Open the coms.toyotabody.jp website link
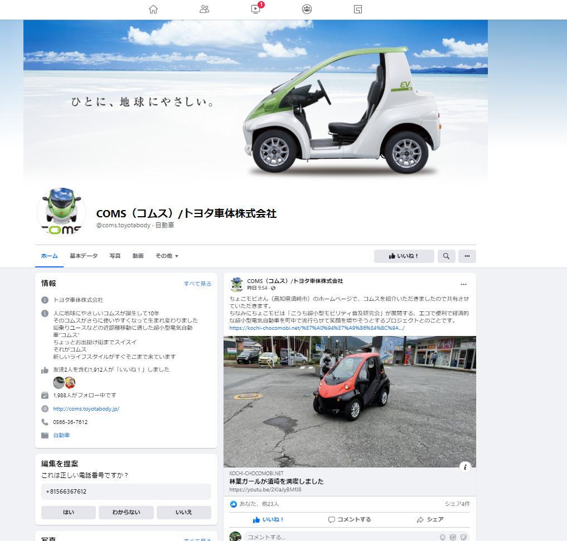 click(x=86, y=409)
